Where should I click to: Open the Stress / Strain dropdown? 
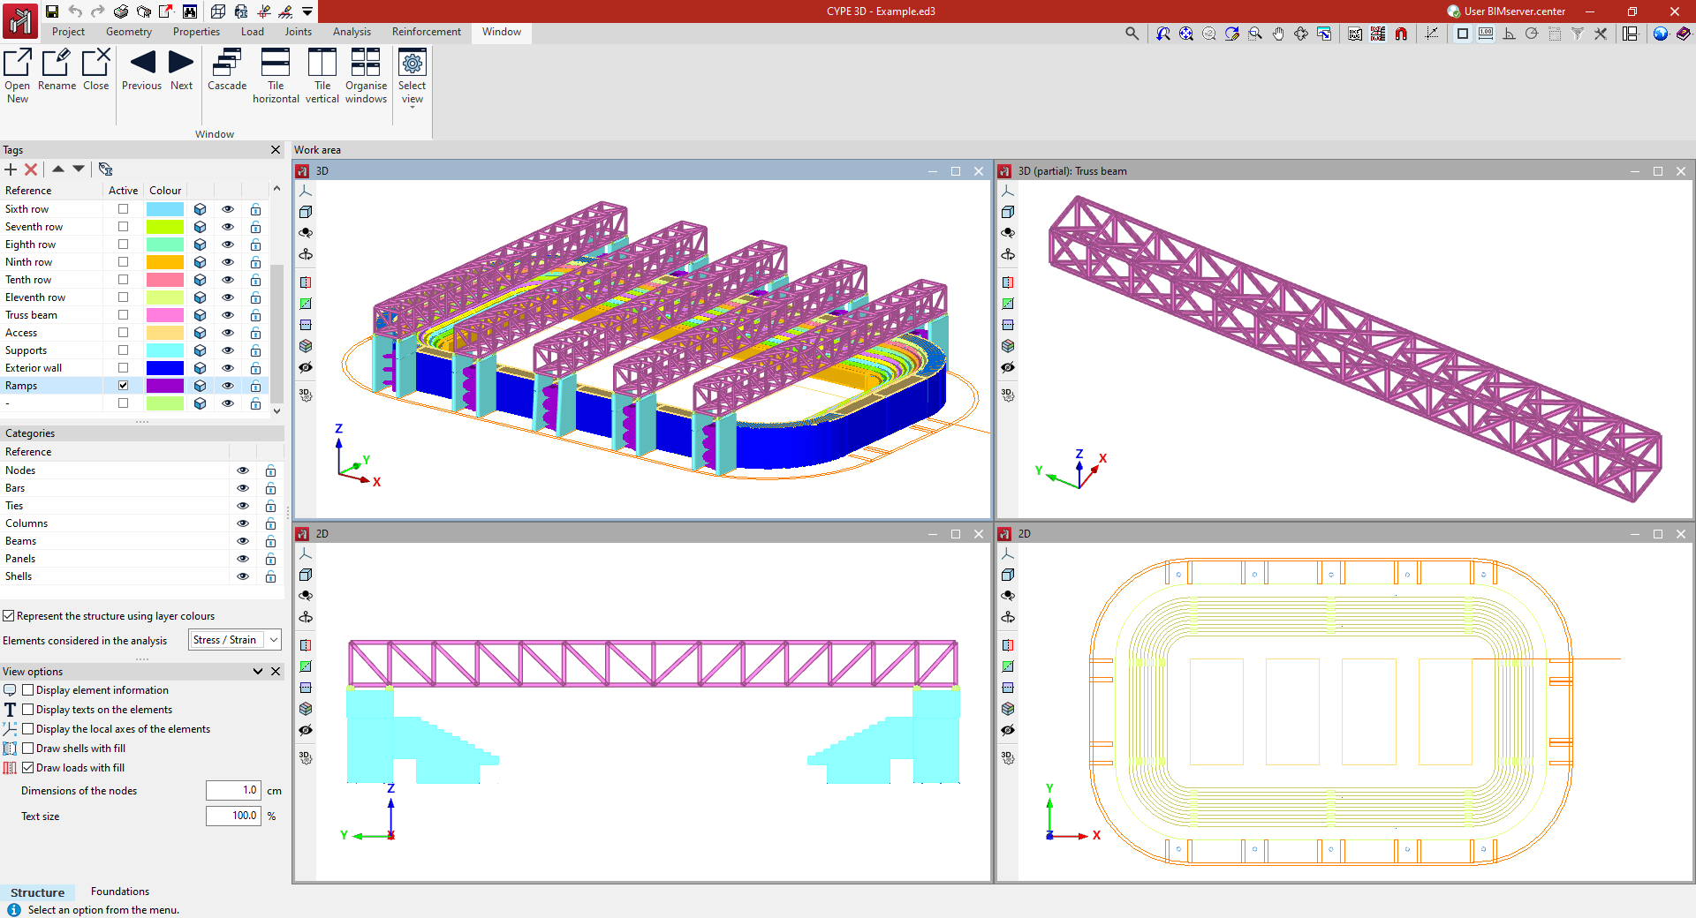pos(235,640)
